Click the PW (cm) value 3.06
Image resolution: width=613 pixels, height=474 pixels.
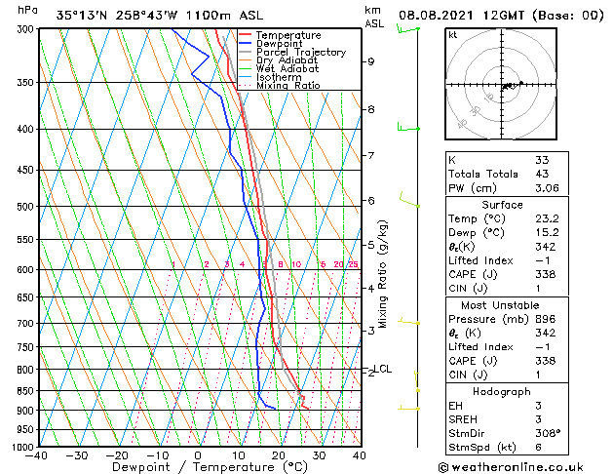546,188
